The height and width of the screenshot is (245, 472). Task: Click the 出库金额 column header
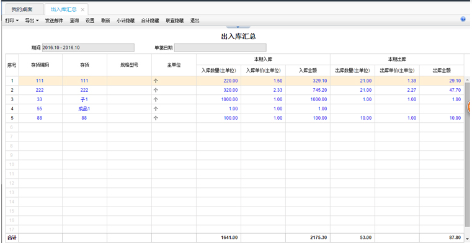442,71
